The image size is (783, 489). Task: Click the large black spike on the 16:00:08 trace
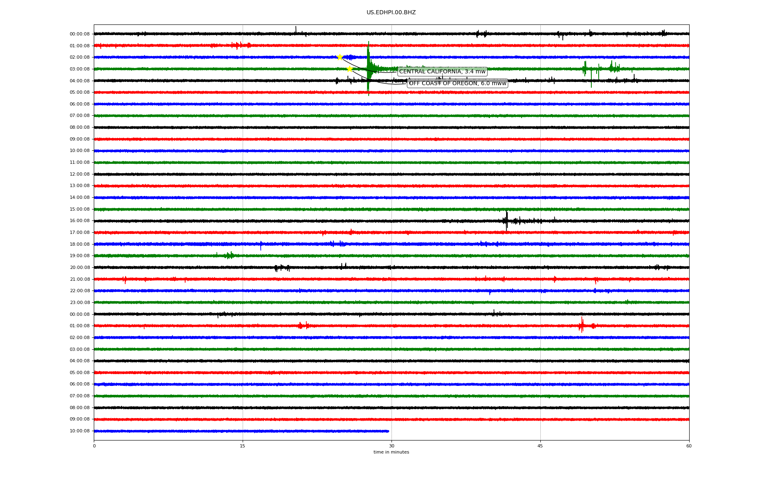507,221
